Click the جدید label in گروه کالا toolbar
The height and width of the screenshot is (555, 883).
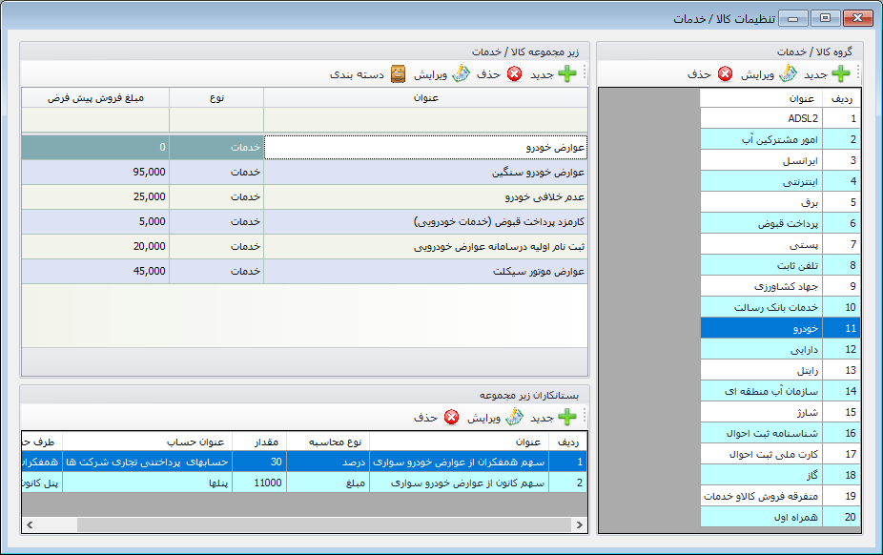pos(815,75)
